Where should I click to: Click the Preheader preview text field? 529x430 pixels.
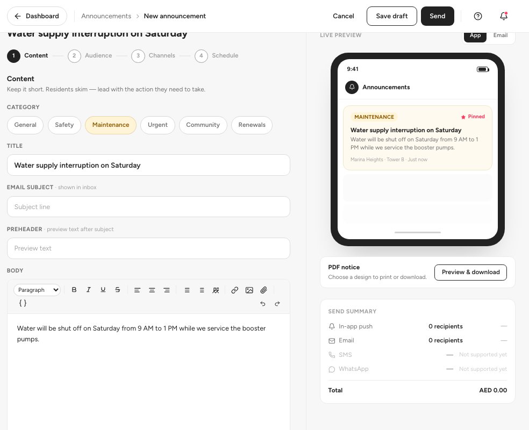point(148,248)
